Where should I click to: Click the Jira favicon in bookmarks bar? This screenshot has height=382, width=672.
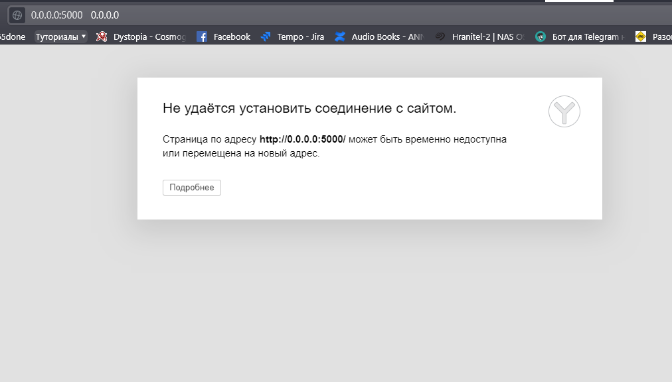pyautogui.click(x=266, y=37)
